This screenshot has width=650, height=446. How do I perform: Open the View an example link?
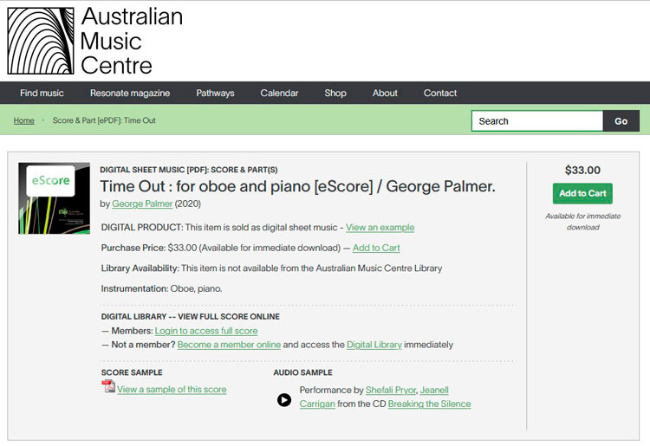coord(380,228)
